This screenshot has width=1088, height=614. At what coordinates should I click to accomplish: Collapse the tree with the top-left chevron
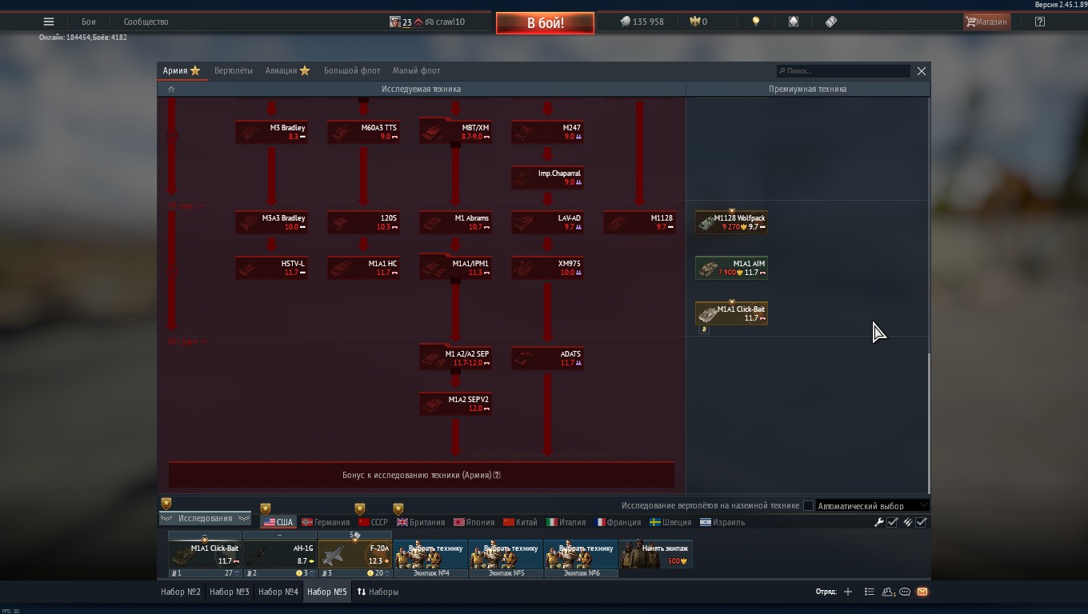click(x=170, y=90)
